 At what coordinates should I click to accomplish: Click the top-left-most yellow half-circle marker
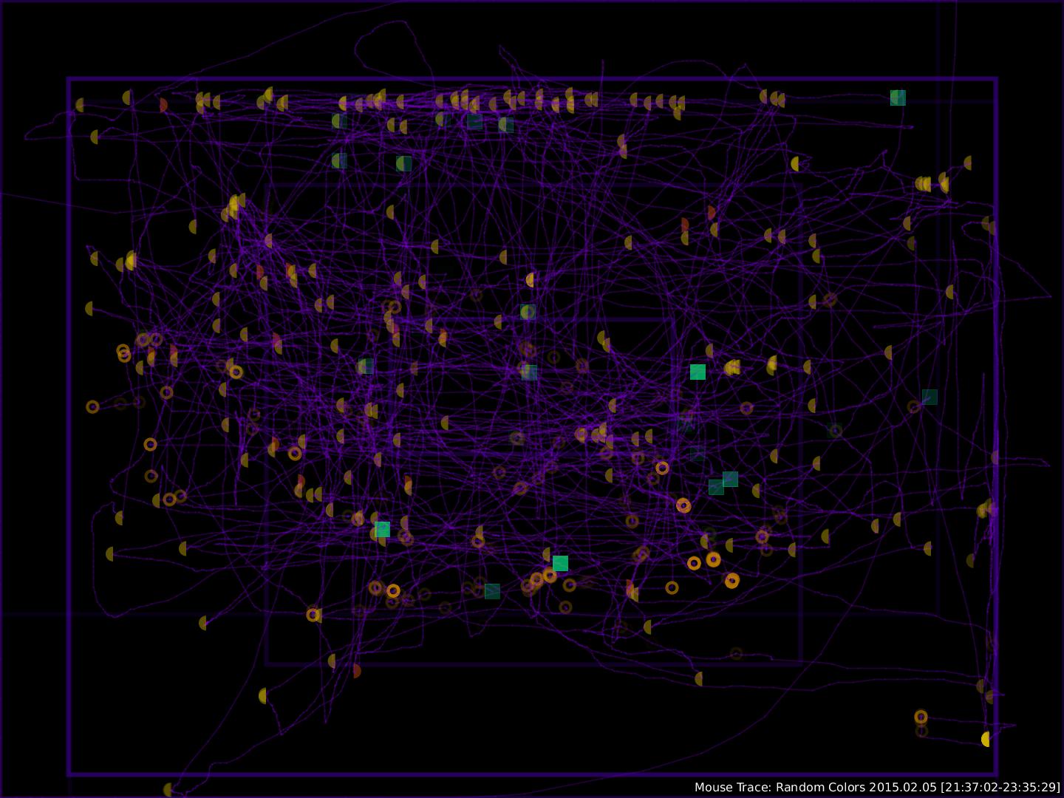click(x=80, y=105)
